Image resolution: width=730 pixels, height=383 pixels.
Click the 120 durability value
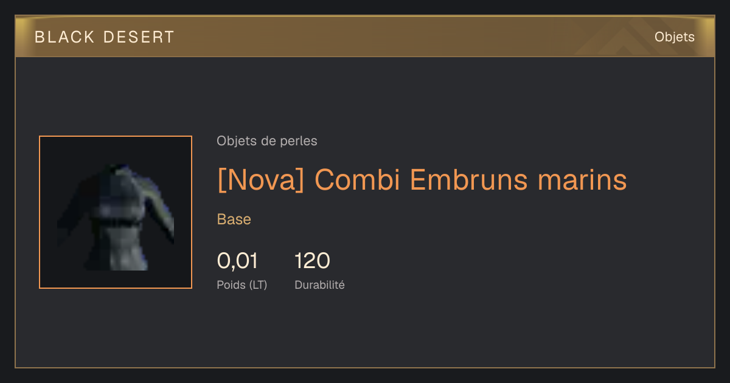click(312, 261)
